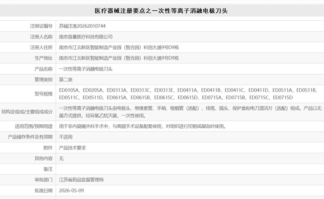Image resolution: width=324 pixels, height=199 pixels.
Task: Select the label 型号规格
Action: pos(44,94)
